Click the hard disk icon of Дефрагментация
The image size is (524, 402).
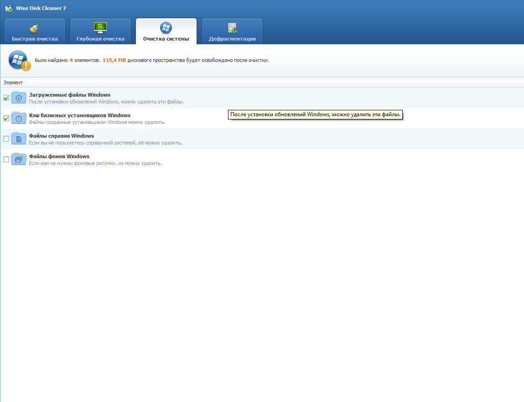[x=232, y=28]
